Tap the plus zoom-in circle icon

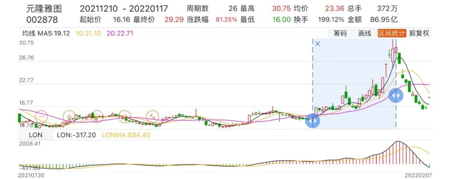[69, 117]
